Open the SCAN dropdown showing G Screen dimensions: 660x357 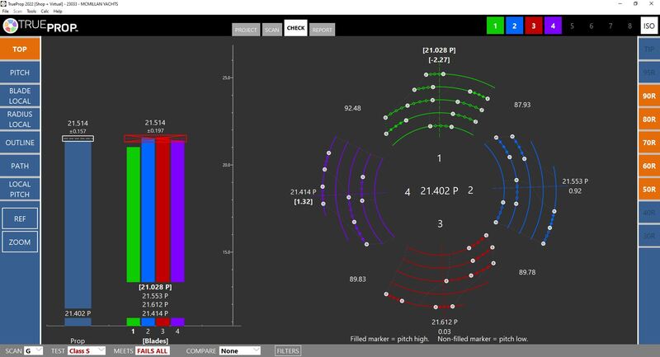point(33,350)
